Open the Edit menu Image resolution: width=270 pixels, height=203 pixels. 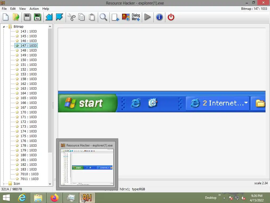pyautogui.click(x=13, y=9)
